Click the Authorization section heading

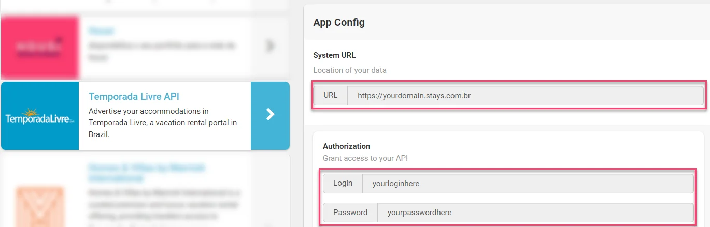[347, 146]
